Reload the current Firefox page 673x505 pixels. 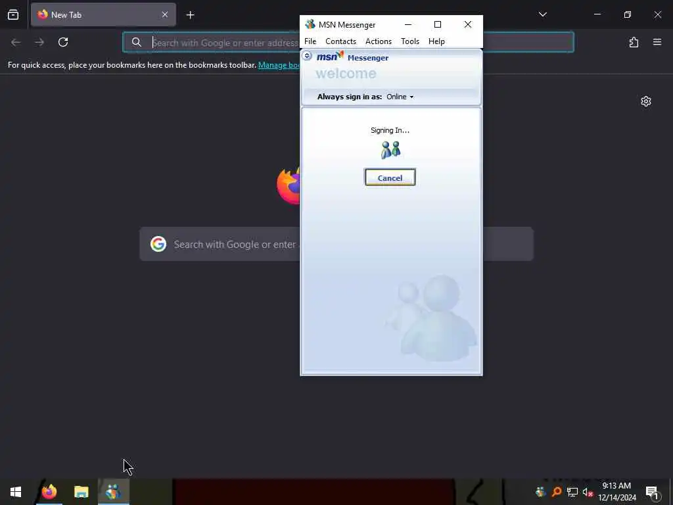(63, 42)
